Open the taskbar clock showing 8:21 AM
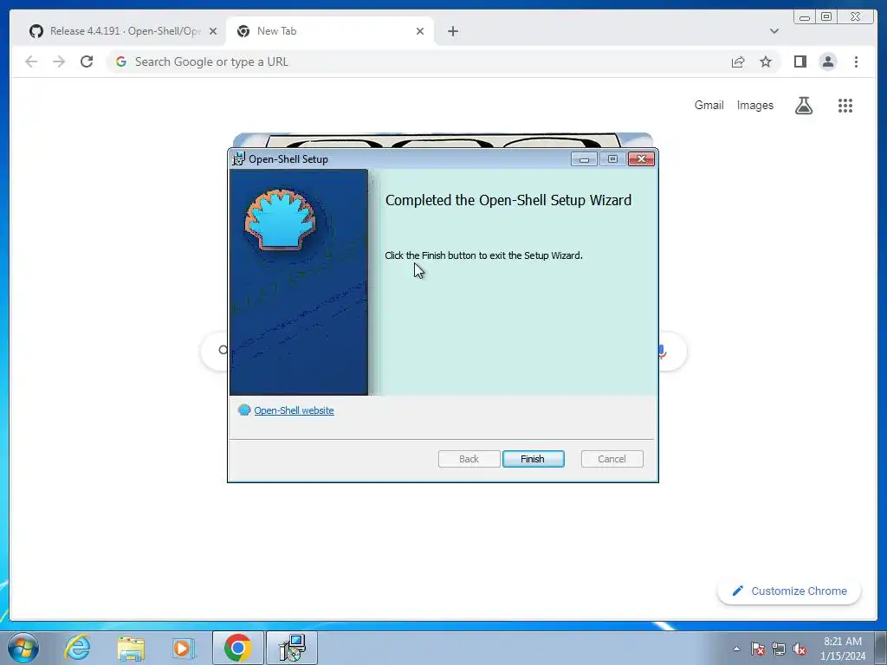 coord(843,649)
